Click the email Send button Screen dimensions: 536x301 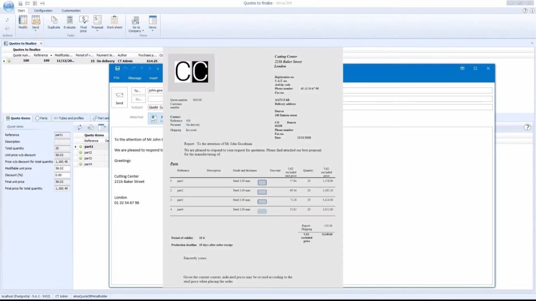pyautogui.click(x=119, y=98)
